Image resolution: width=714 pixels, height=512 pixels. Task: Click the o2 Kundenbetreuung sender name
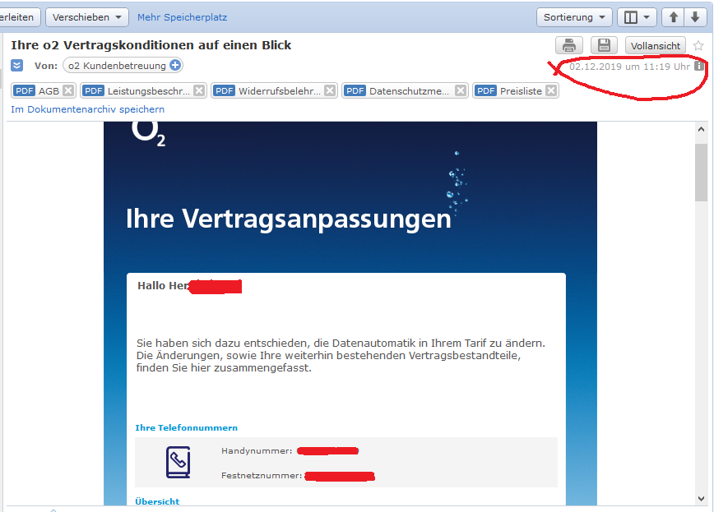117,66
